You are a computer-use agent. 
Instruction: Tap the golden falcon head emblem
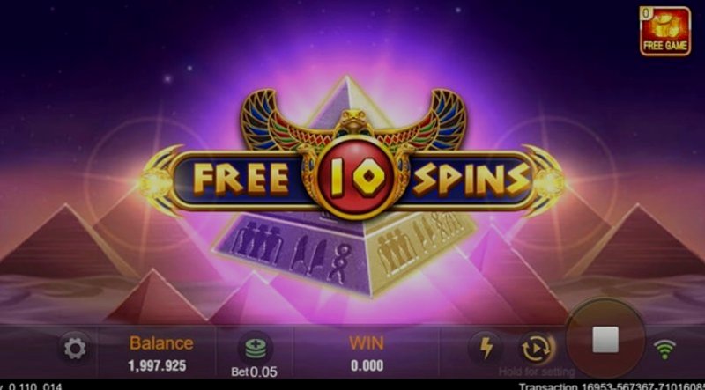coord(354,121)
